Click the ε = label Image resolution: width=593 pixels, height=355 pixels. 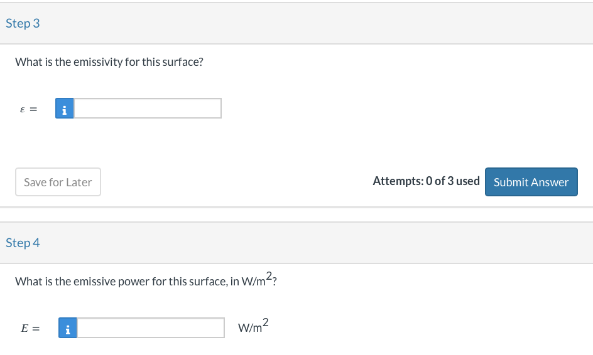[x=29, y=110]
